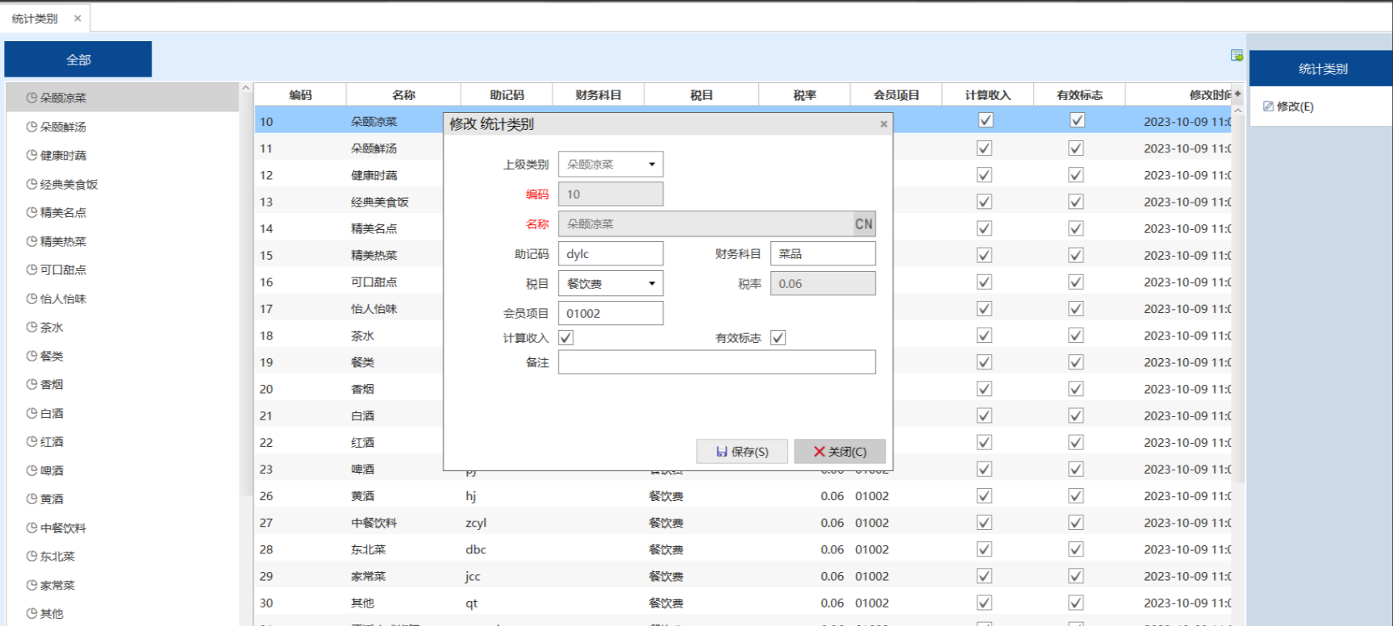
Task: Select 精美热菜 in the category tree
Action: pos(63,241)
